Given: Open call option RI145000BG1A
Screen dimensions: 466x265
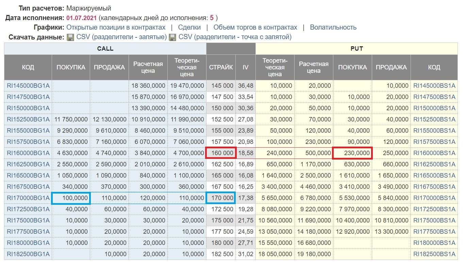Looking at the screenshot, I should click(x=28, y=86).
